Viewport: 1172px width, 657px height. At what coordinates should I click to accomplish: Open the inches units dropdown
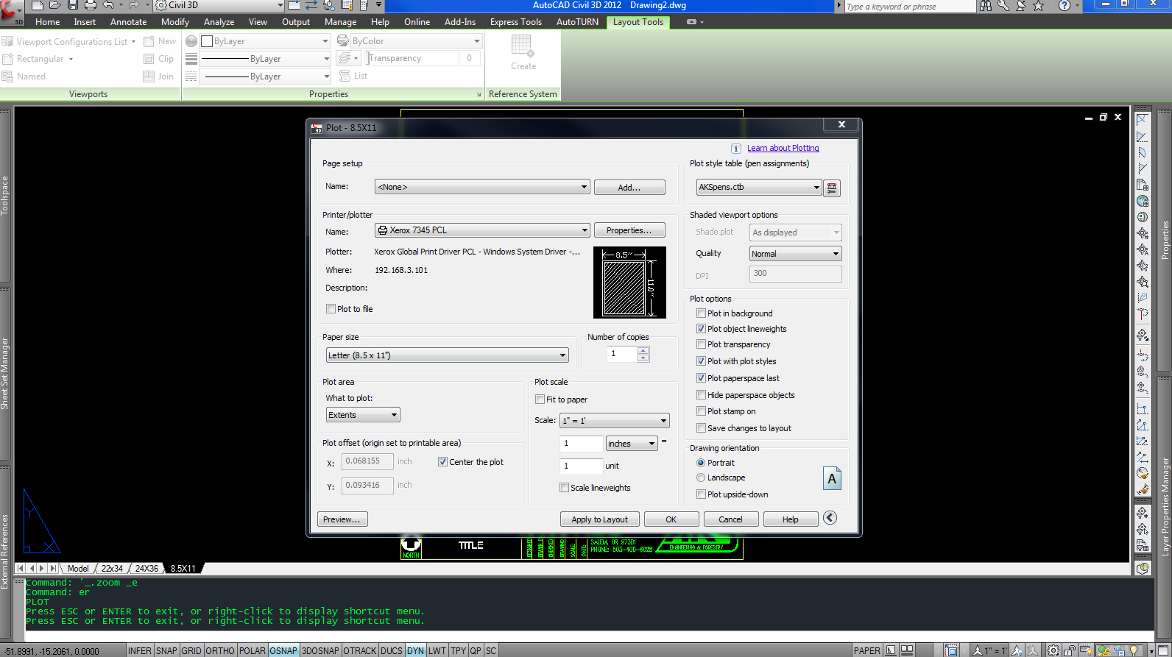(x=632, y=444)
